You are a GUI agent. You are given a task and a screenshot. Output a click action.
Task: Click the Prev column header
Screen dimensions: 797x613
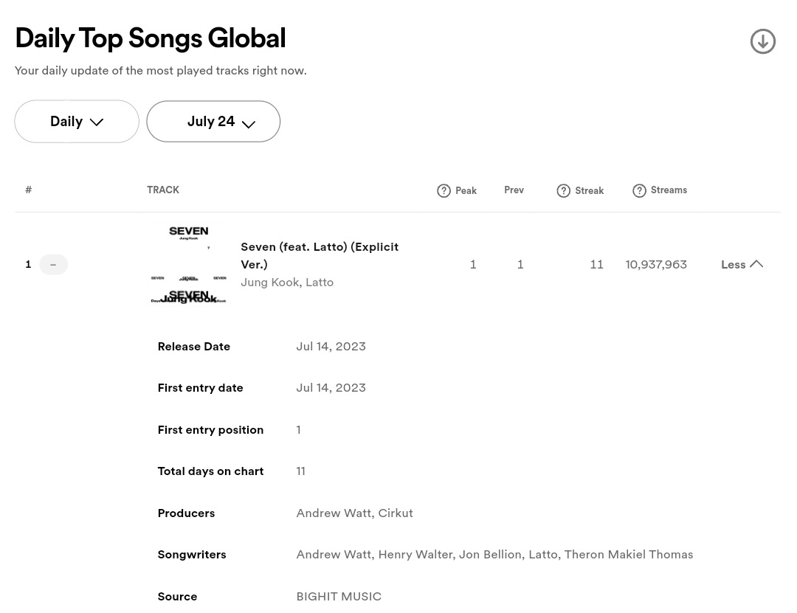514,190
